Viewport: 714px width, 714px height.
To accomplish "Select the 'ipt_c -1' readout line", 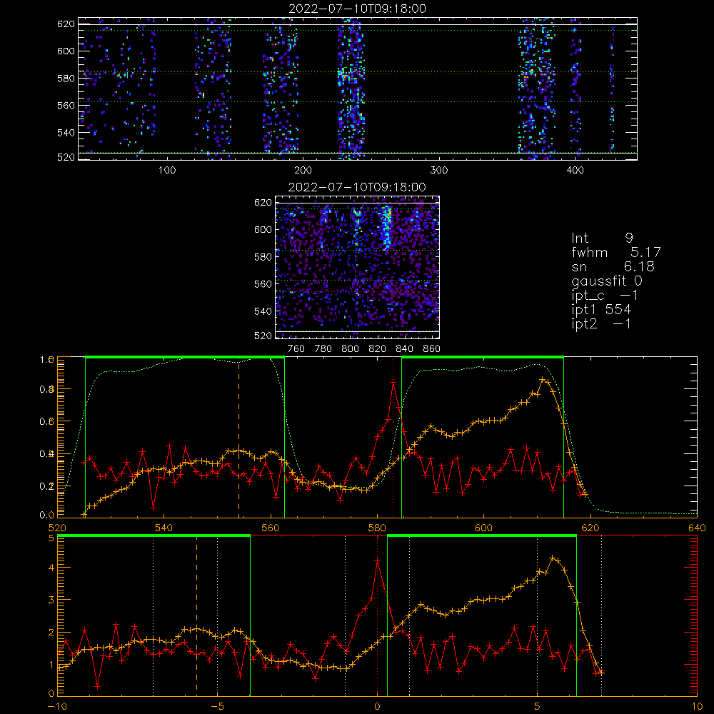I will tap(605, 295).
